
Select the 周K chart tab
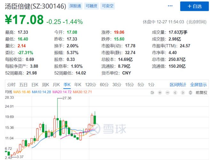pos(45,85)
